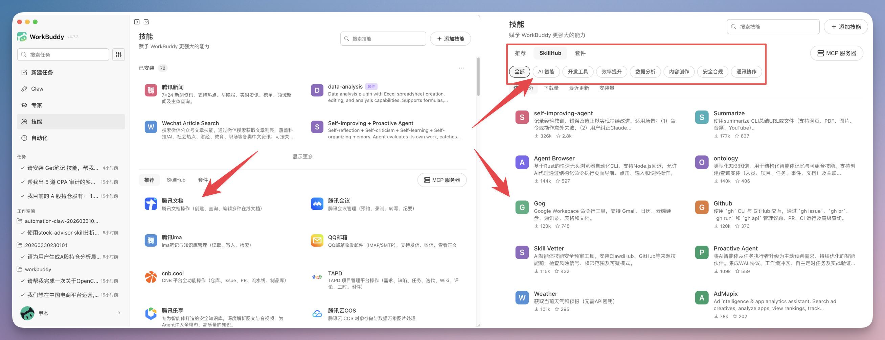Open Self-Improving + Proactive Agent icon
This screenshot has width=885, height=340.
click(x=317, y=127)
